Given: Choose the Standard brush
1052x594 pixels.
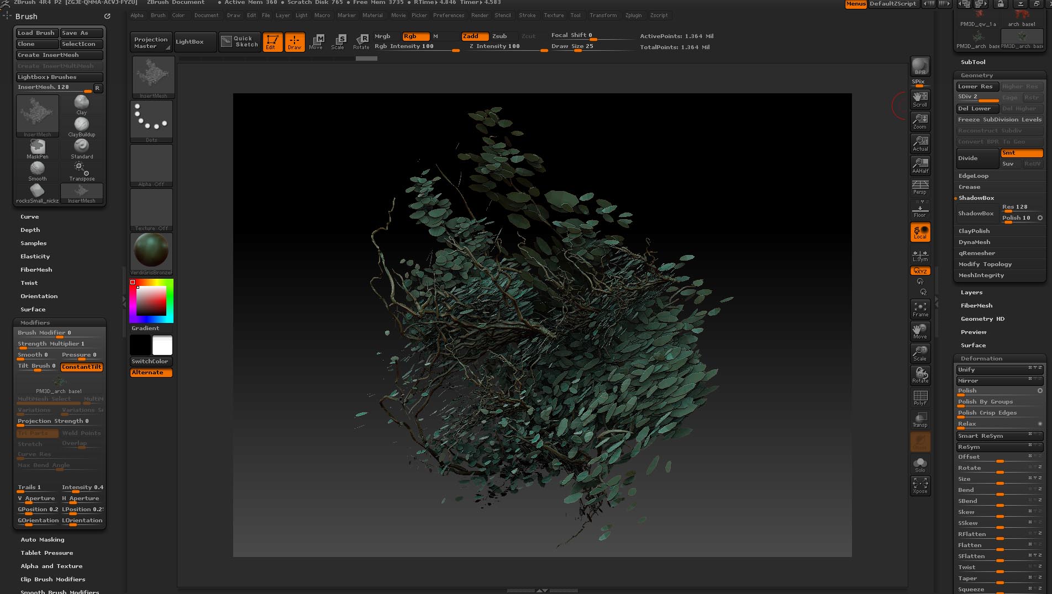Looking at the screenshot, I should [x=82, y=148].
